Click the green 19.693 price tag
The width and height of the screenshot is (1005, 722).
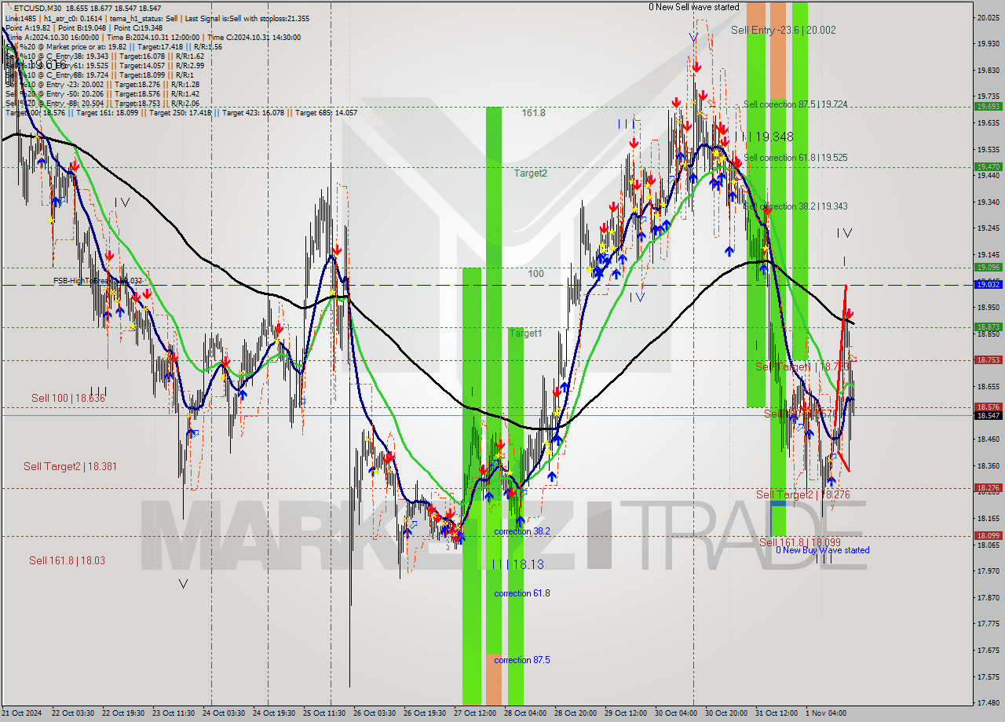point(988,106)
